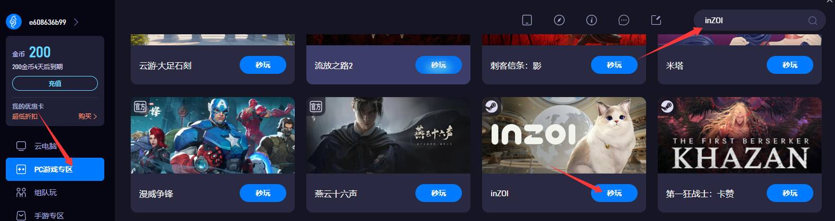Click the tablet device icon in top toolbar
835x221 pixels.
click(527, 20)
